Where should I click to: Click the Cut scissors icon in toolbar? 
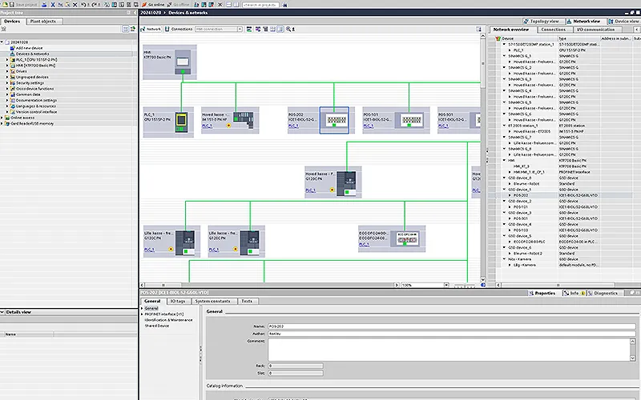click(53, 5)
